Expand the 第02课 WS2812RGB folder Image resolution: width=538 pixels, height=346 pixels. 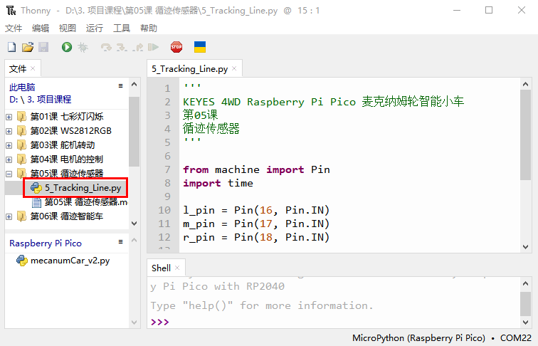point(9,131)
